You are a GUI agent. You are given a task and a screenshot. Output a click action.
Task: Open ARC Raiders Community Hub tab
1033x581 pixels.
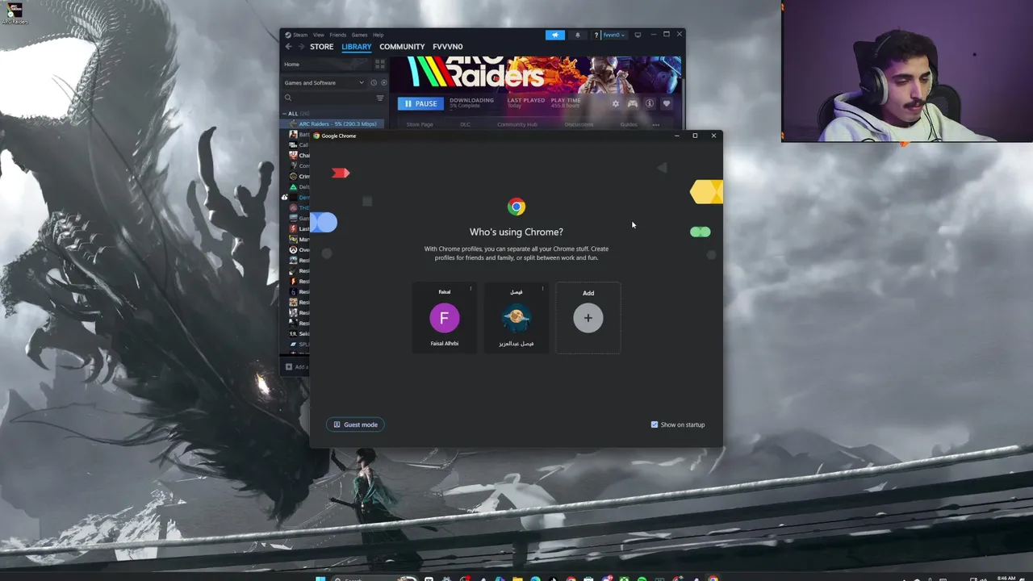pos(517,124)
